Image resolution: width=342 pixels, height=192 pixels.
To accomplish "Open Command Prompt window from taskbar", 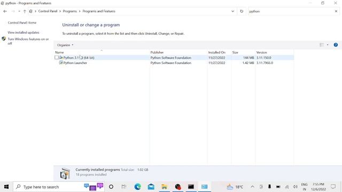I will (x=191, y=187).
